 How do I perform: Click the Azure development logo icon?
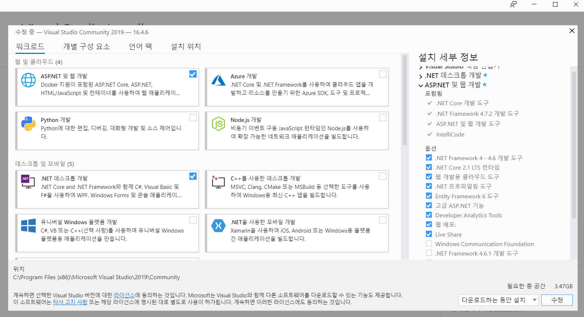tap(218, 80)
